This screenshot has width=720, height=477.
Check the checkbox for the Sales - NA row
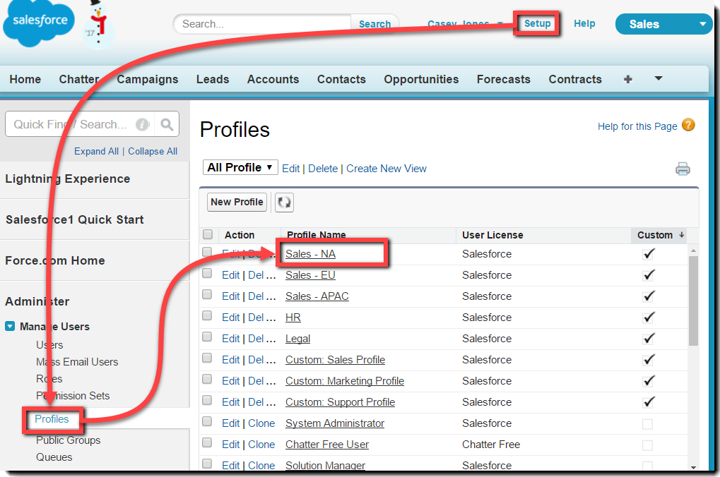[207, 251]
